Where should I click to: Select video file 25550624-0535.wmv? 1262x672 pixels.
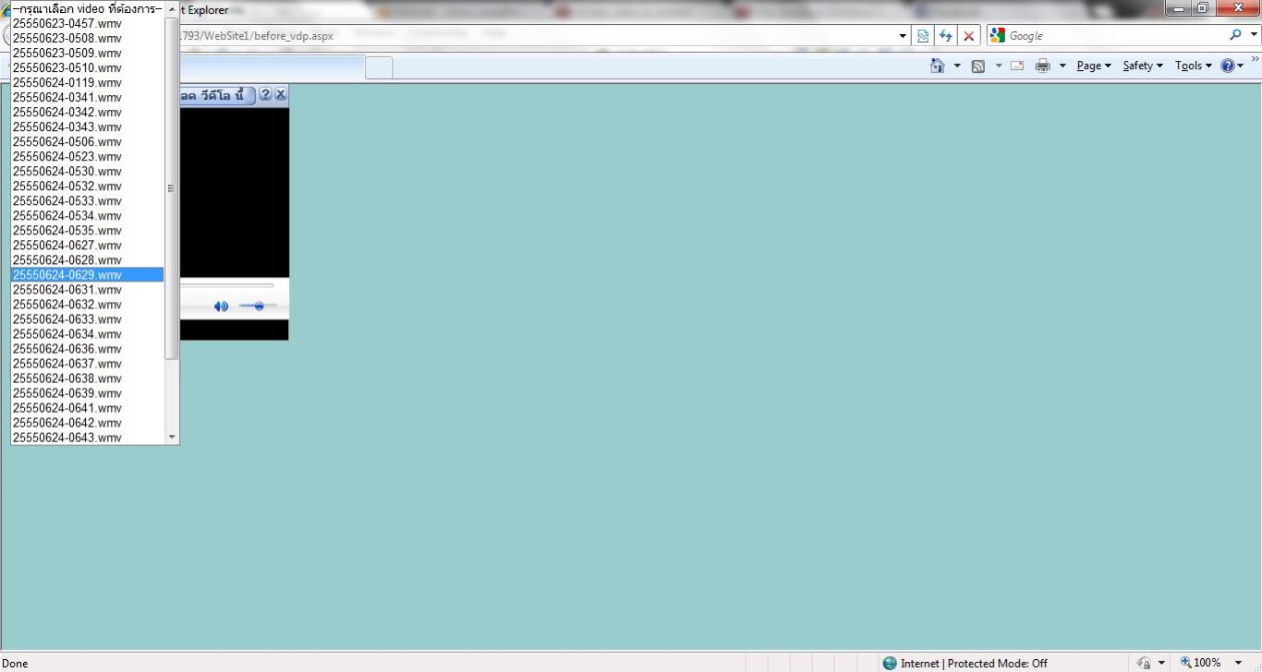click(88, 230)
